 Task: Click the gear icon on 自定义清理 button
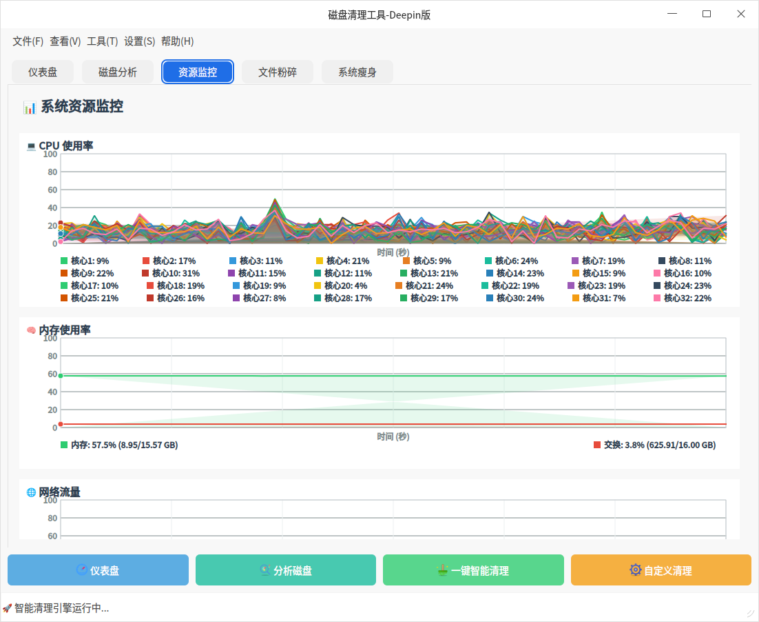coord(635,570)
